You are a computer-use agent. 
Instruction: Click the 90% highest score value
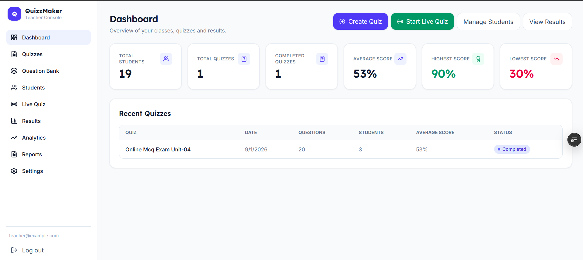(443, 74)
